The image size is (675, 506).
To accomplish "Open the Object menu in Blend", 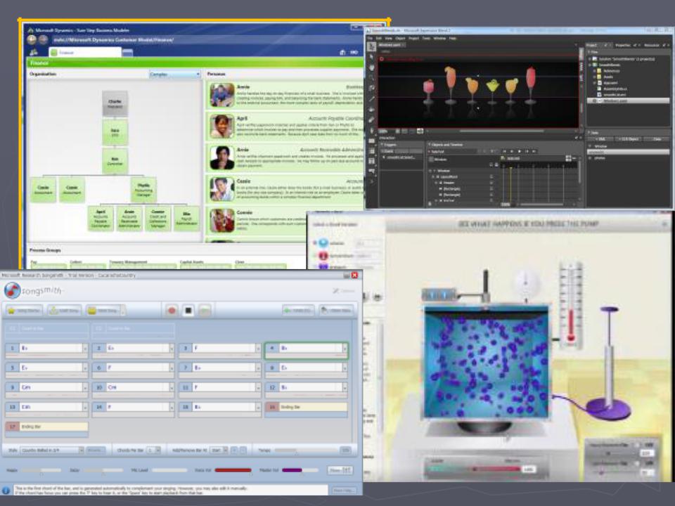I will click(x=401, y=38).
